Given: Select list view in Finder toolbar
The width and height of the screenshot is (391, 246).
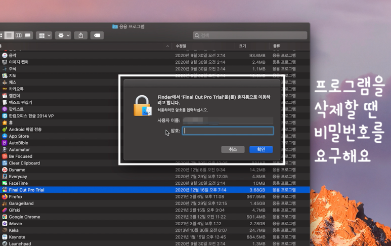Looking at the screenshot, I should point(9,35).
